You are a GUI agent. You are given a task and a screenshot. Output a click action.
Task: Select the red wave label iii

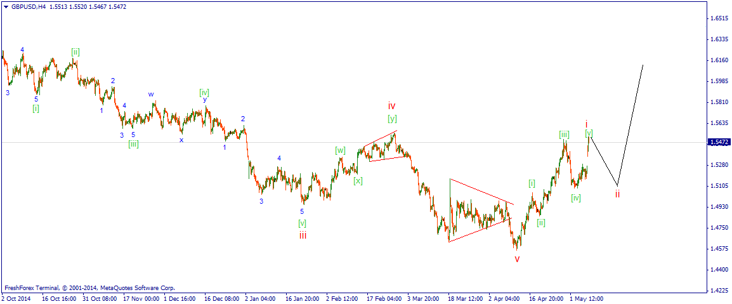point(303,235)
